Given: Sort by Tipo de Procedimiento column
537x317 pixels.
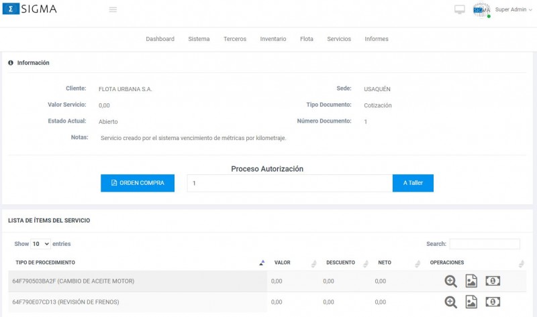Looking at the screenshot, I should (134, 263).
